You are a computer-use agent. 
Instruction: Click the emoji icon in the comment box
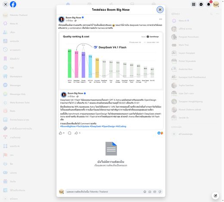click(x=145, y=192)
